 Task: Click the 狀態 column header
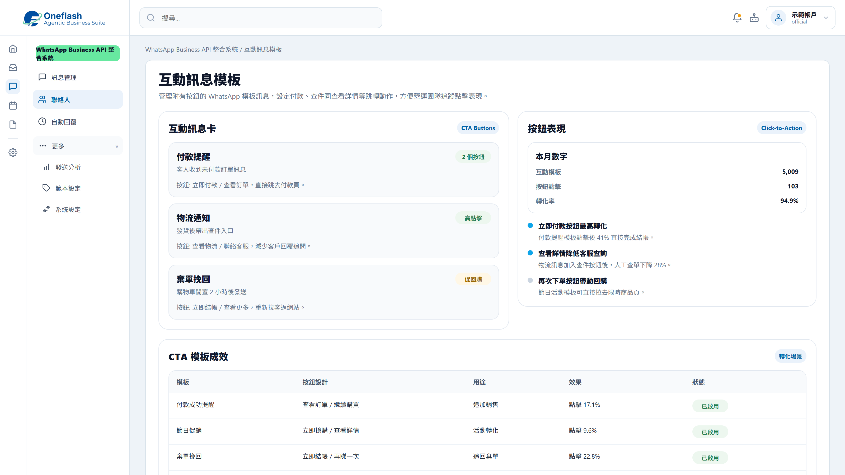(x=698, y=382)
